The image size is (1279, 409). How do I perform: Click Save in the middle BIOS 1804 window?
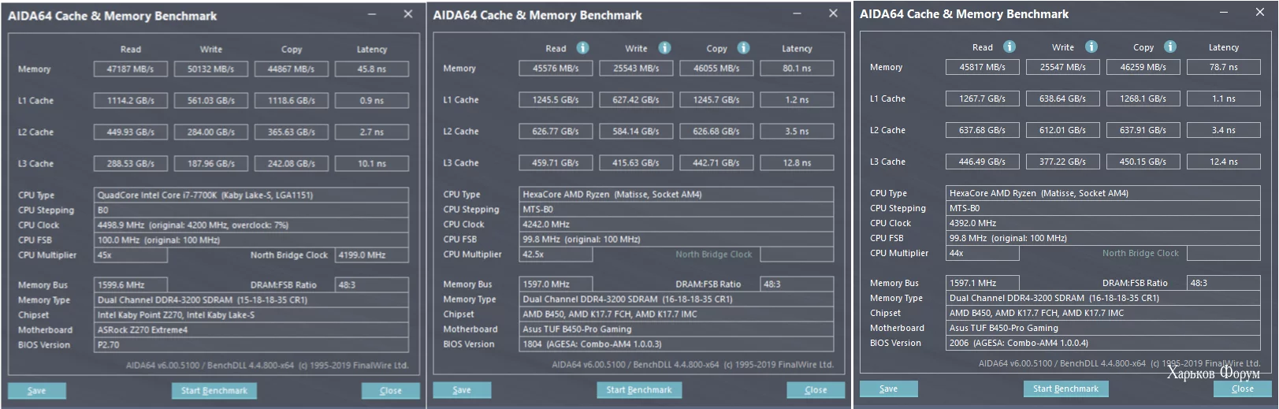462,389
